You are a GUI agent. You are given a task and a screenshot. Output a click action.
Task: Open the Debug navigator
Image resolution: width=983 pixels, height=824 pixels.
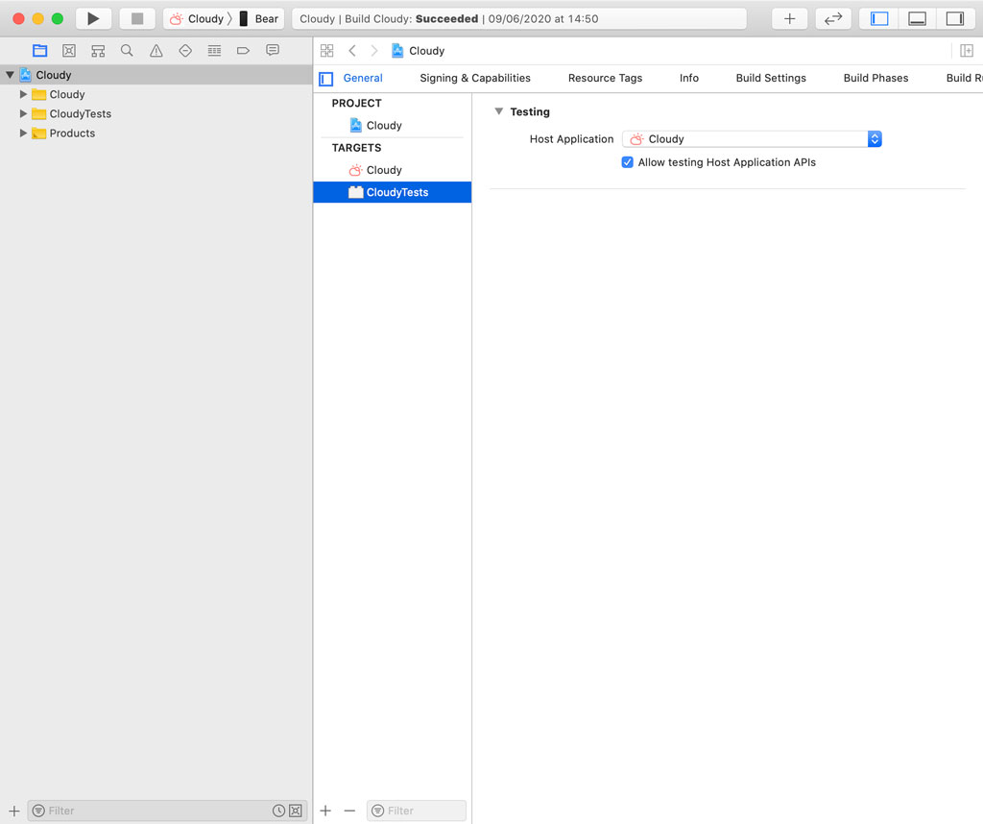(x=214, y=51)
